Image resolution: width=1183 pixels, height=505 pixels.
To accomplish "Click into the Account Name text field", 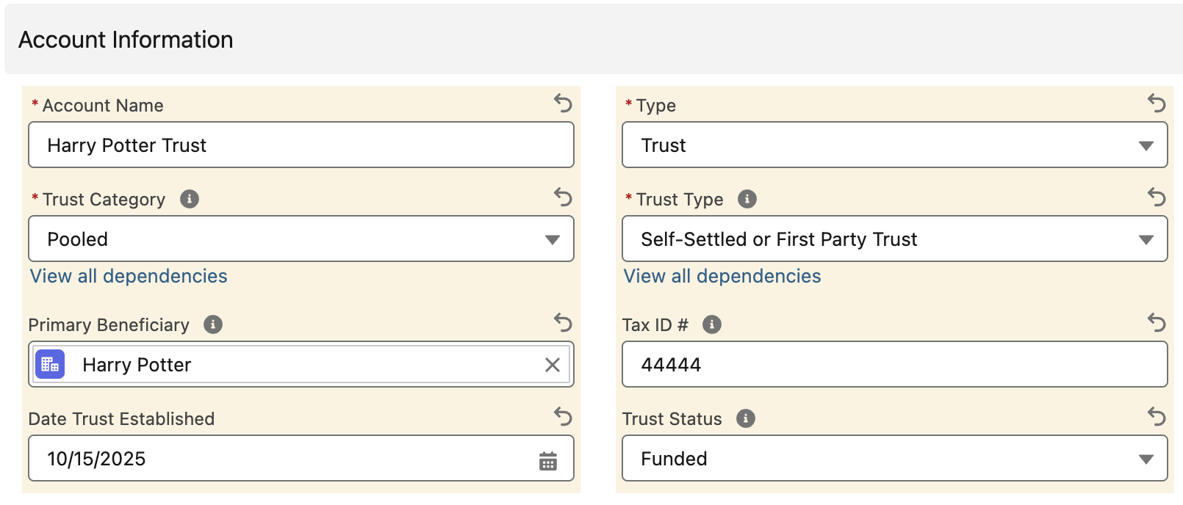I will pos(301,145).
